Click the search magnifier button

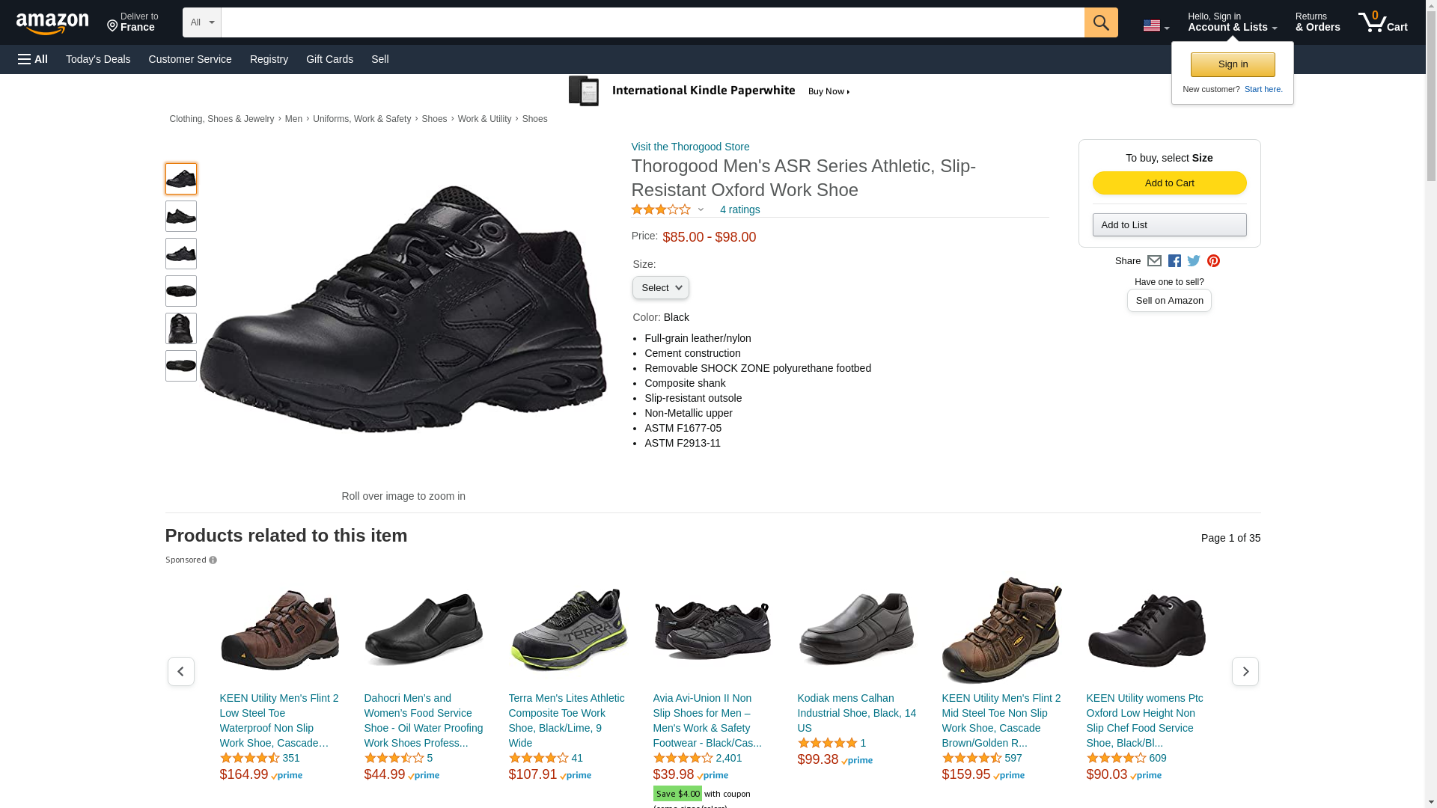coord(1101,22)
